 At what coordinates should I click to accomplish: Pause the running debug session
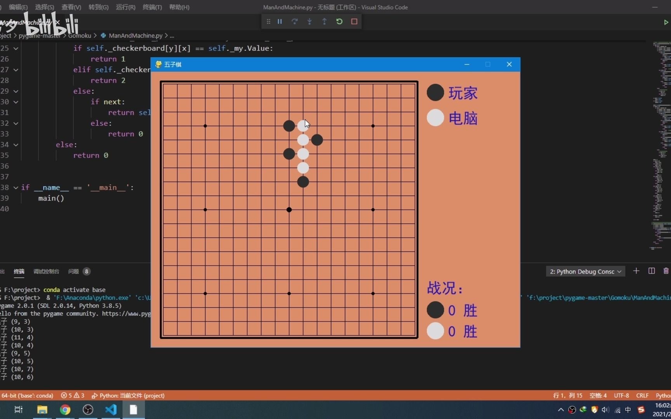click(x=280, y=21)
